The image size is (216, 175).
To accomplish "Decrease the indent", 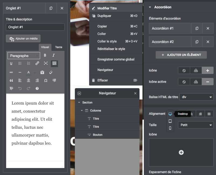I will pos(54,80).
